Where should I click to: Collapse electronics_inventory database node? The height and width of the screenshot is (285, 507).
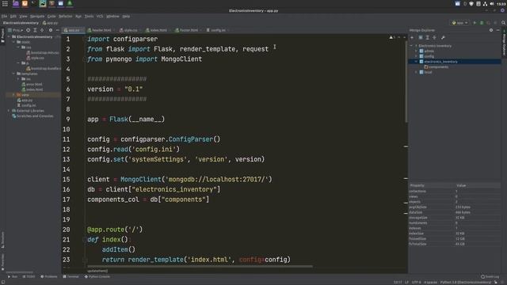(417, 62)
